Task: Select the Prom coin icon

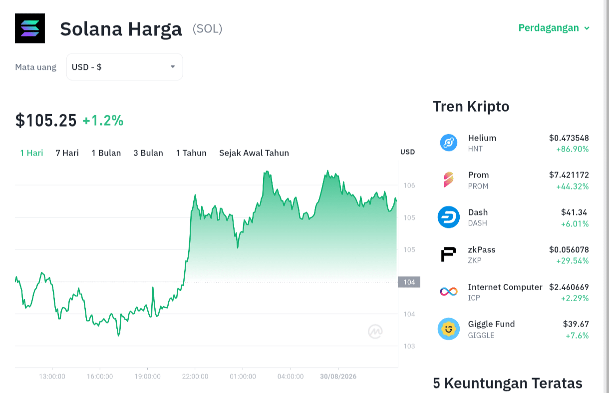Action: coord(448,180)
